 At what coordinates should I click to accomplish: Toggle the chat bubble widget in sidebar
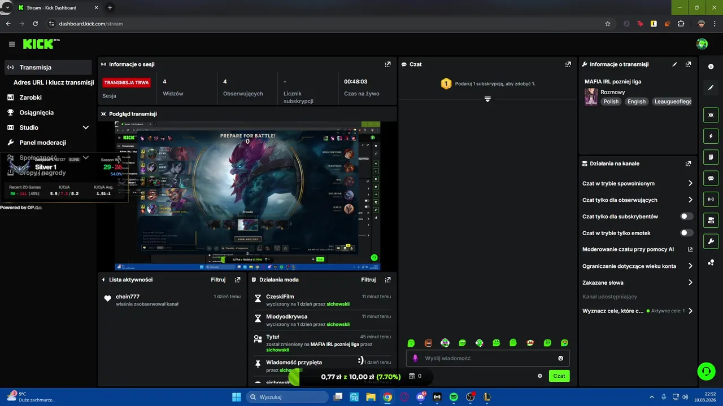(x=711, y=178)
